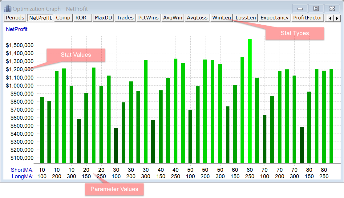
Task: Minimize the Optimization Graph window
Action: 300,8
